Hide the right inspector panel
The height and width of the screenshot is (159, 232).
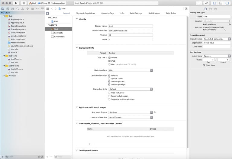[x=227, y=3]
